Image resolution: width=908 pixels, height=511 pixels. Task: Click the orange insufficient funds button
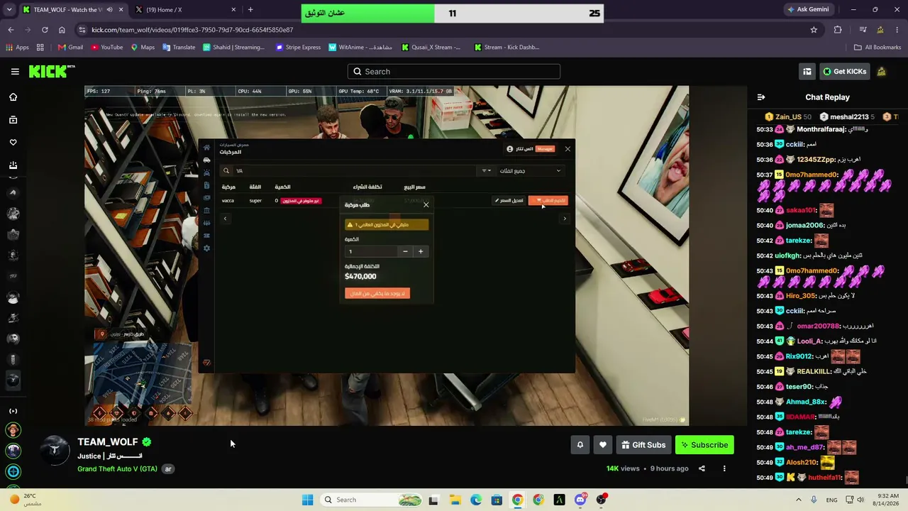click(x=377, y=293)
